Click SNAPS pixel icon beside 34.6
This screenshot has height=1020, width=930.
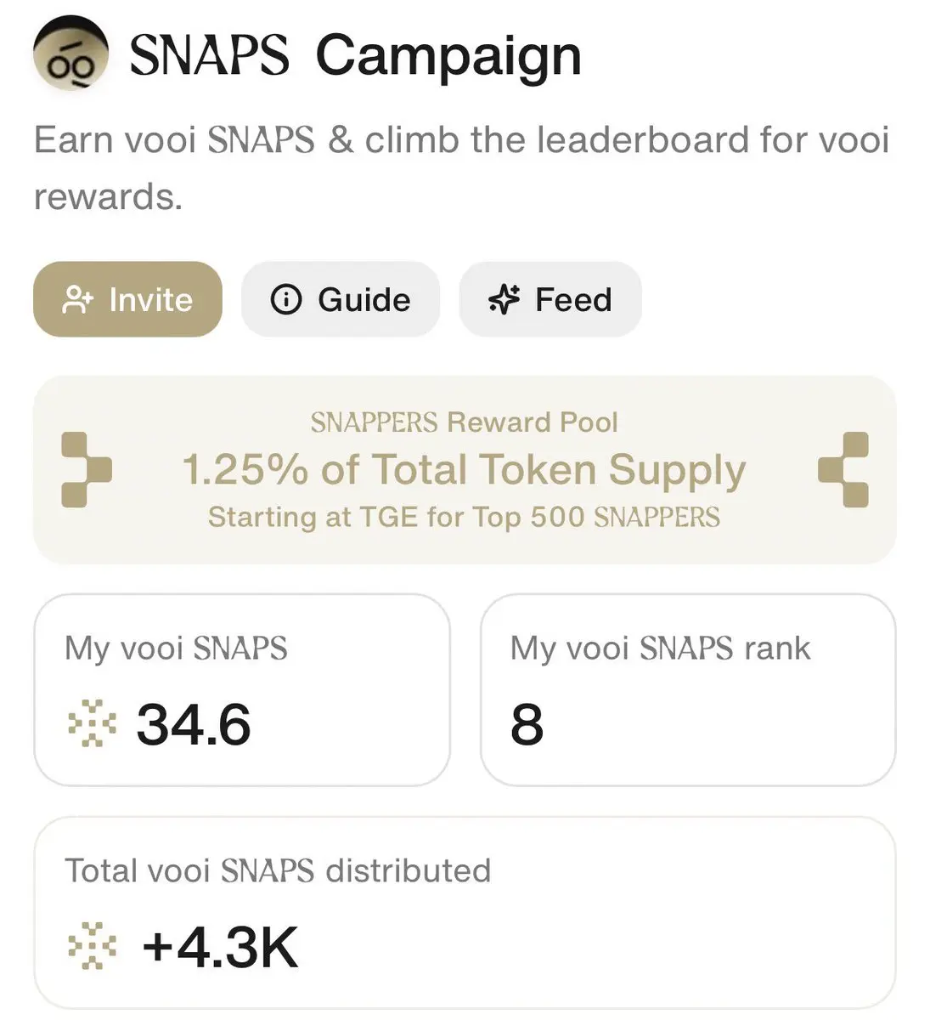[x=92, y=724]
